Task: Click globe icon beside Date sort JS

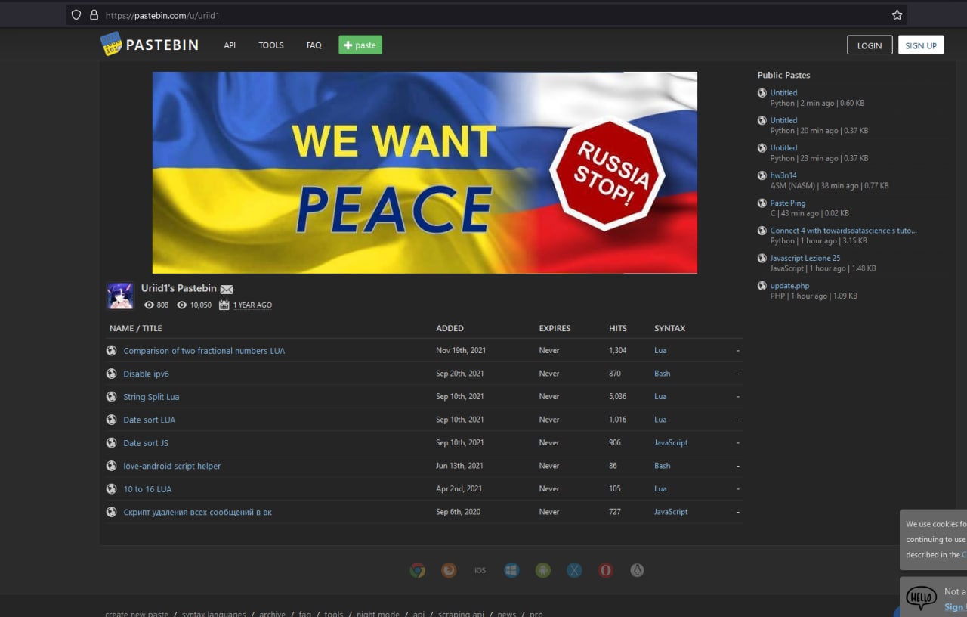Action: pos(112,442)
